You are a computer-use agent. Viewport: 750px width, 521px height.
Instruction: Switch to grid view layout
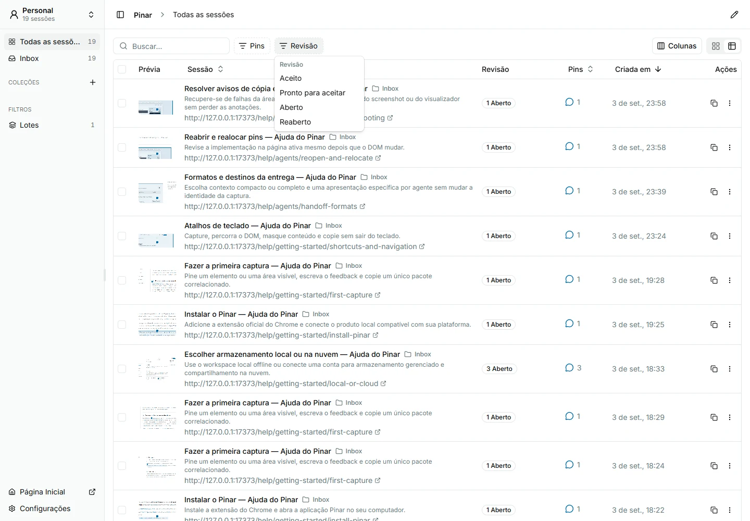716,46
